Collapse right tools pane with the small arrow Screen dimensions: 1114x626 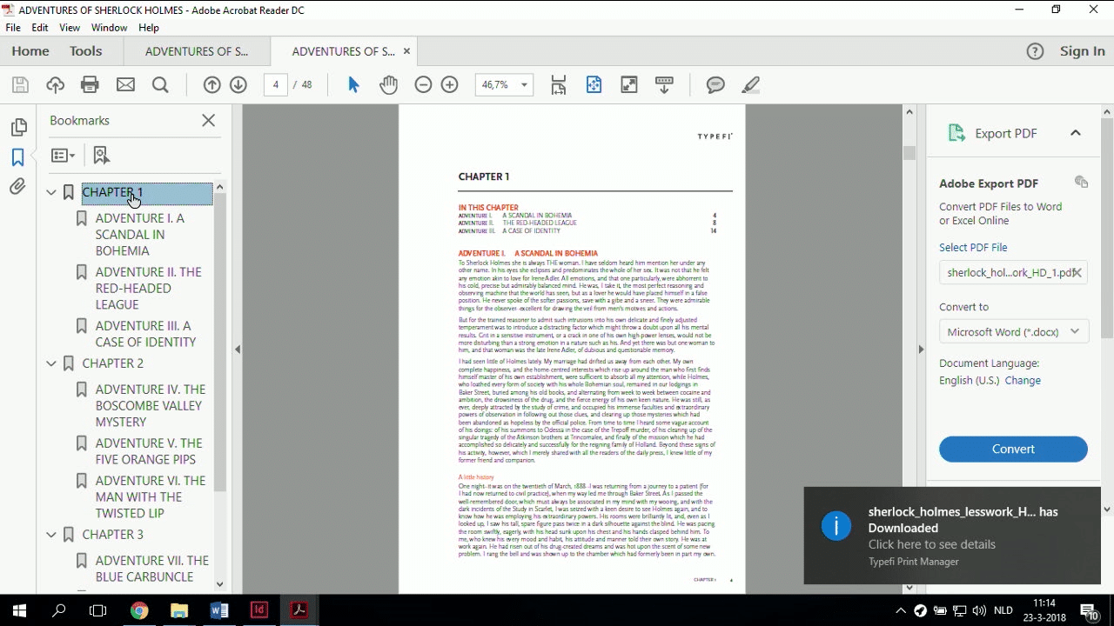point(921,350)
